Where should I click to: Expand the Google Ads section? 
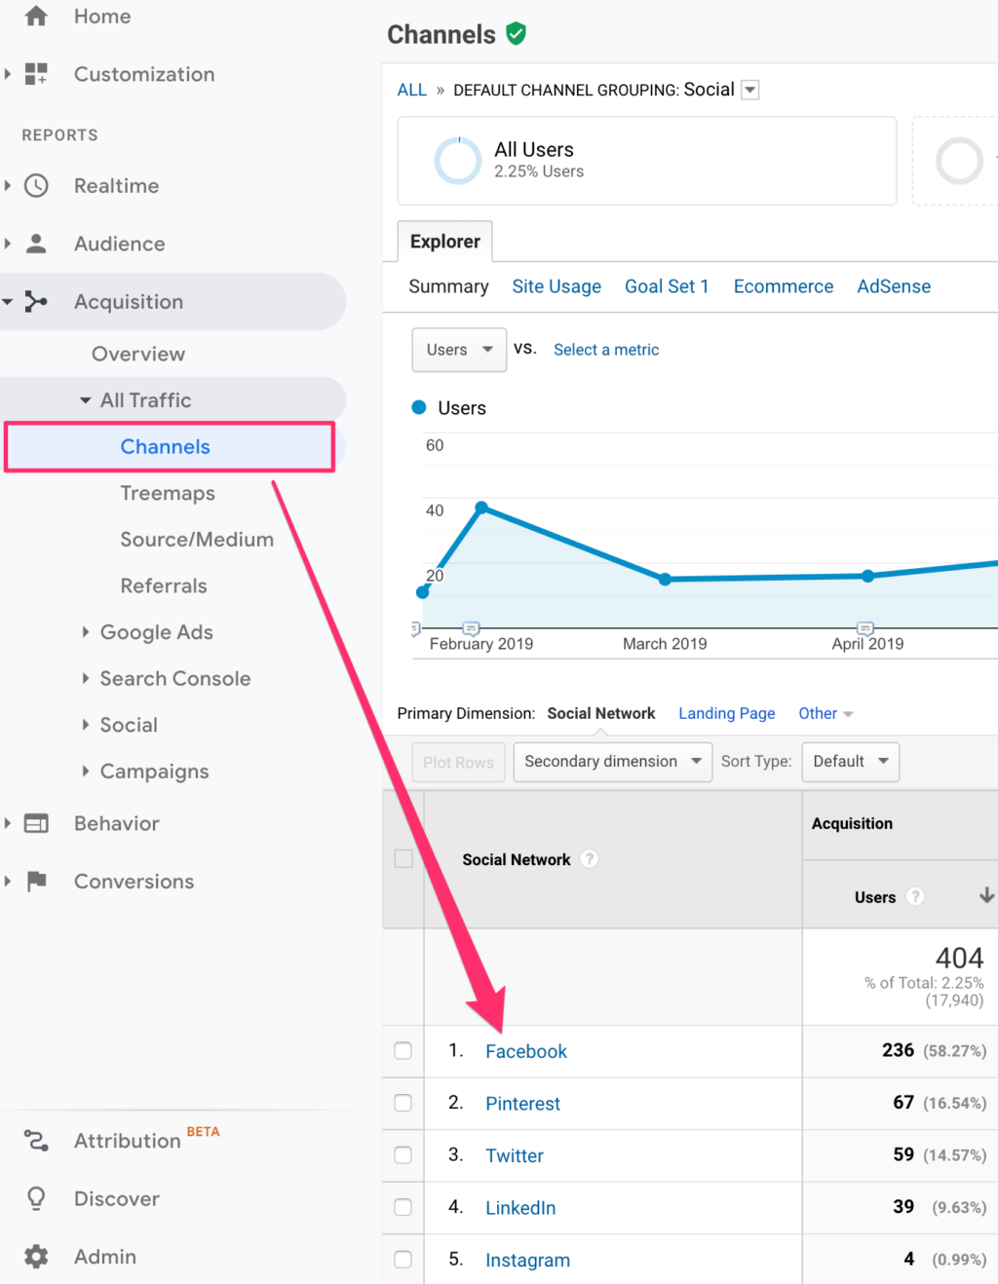(x=86, y=632)
